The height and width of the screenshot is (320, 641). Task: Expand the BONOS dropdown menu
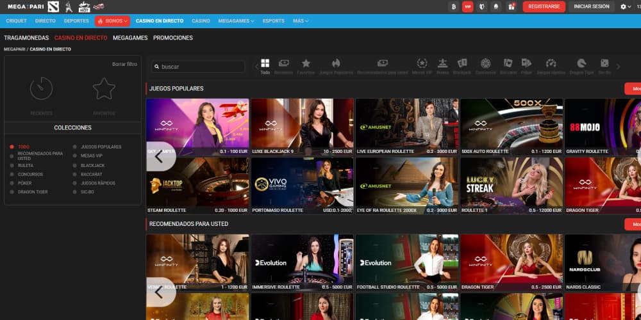pyautogui.click(x=112, y=21)
